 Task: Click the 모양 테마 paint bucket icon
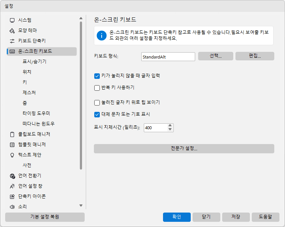click(x=12, y=31)
